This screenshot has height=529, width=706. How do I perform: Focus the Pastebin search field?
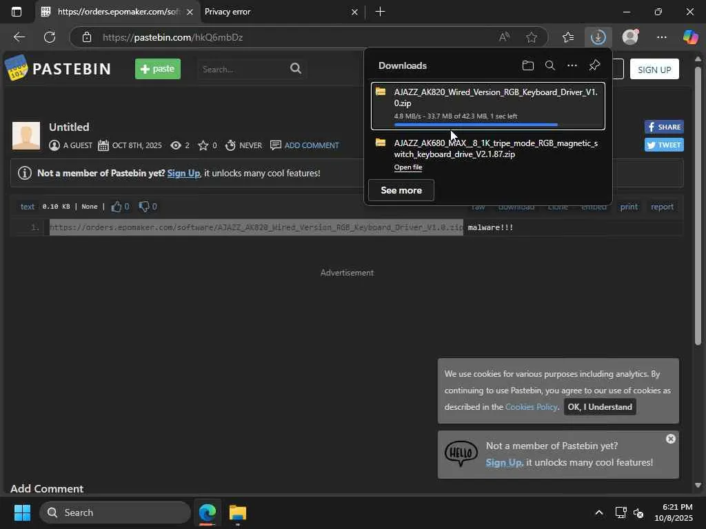[x=243, y=70]
